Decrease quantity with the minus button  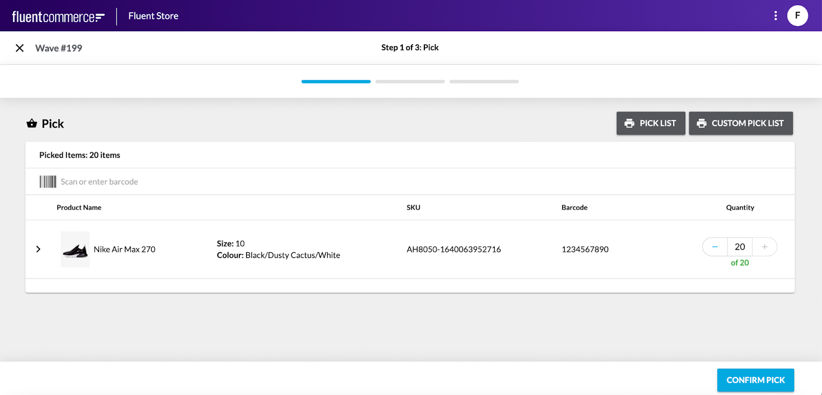715,247
